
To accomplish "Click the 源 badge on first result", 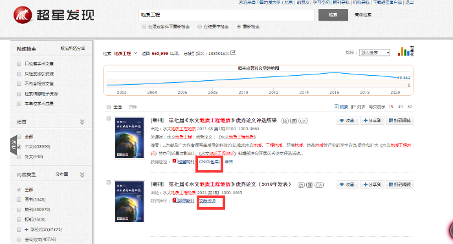I will click(293, 121).
